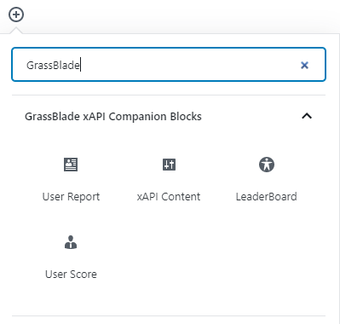340x324 pixels.
Task: Collapse the GrassBlade xAPI Companion Blocks chevron
Action: [x=307, y=116]
